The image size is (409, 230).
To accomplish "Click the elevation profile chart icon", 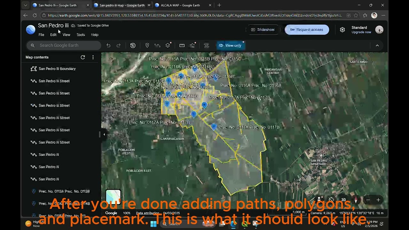I will click(192, 45).
